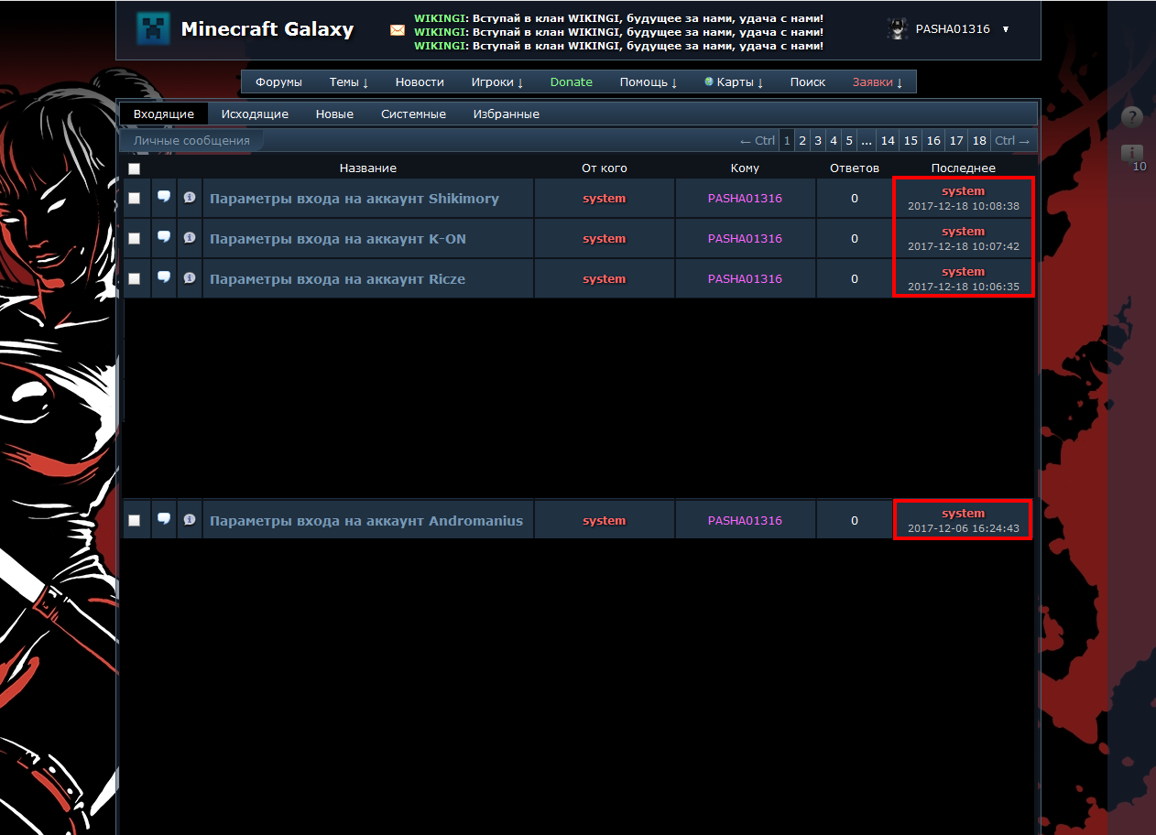Click the Личные сообщения heading
The height and width of the screenshot is (835, 1156).
click(191, 141)
